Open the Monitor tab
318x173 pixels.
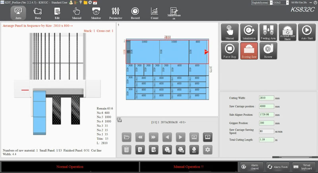[96, 13]
